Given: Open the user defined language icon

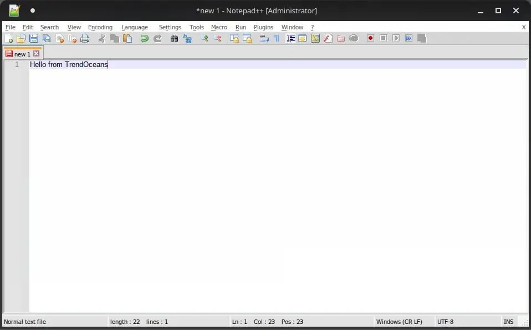Looking at the screenshot, I should click(x=303, y=38).
